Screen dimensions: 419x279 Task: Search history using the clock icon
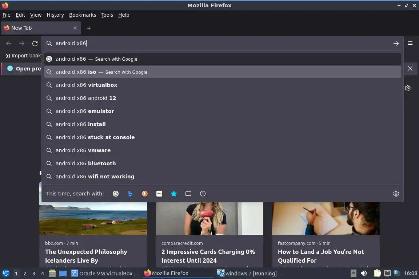tap(203, 194)
